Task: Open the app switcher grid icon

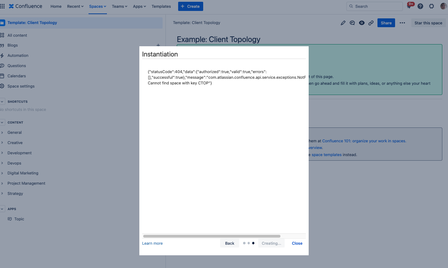Action: coord(2,6)
